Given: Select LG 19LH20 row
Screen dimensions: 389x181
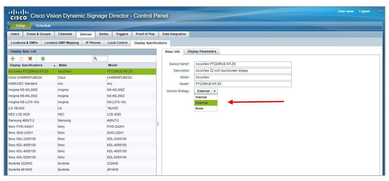Looking at the screenshot, I should (x=82, y=108).
